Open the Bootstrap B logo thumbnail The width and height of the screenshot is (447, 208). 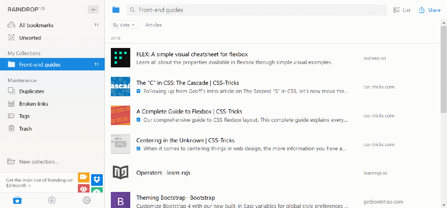pyautogui.click(x=121, y=200)
